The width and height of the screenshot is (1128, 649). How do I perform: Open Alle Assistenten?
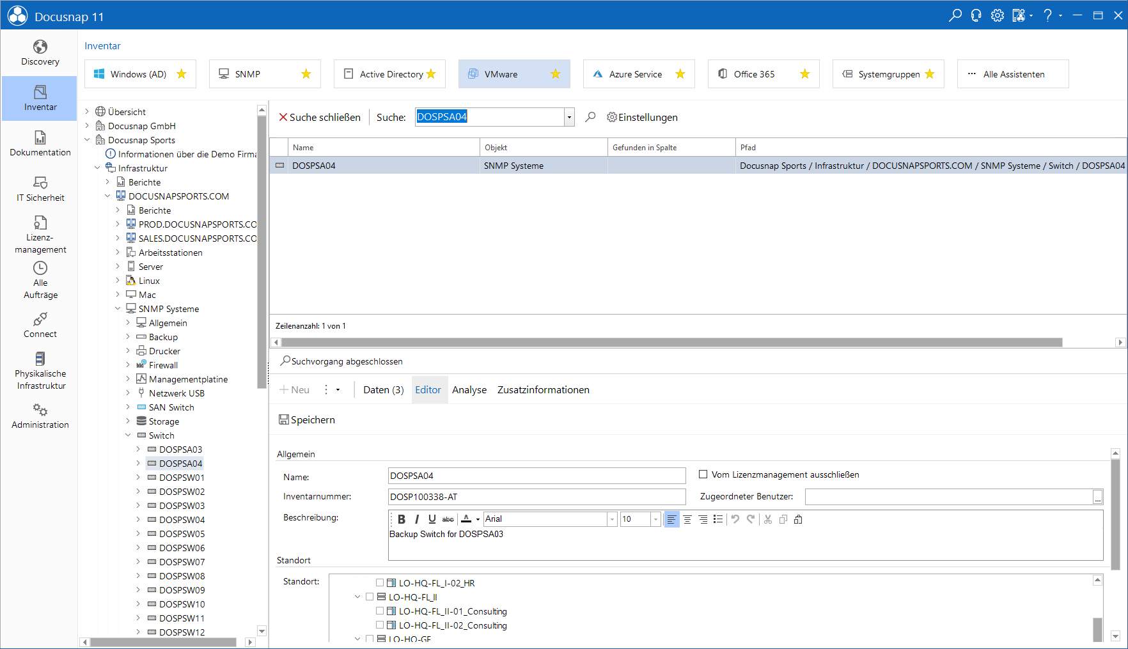pos(1013,74)
